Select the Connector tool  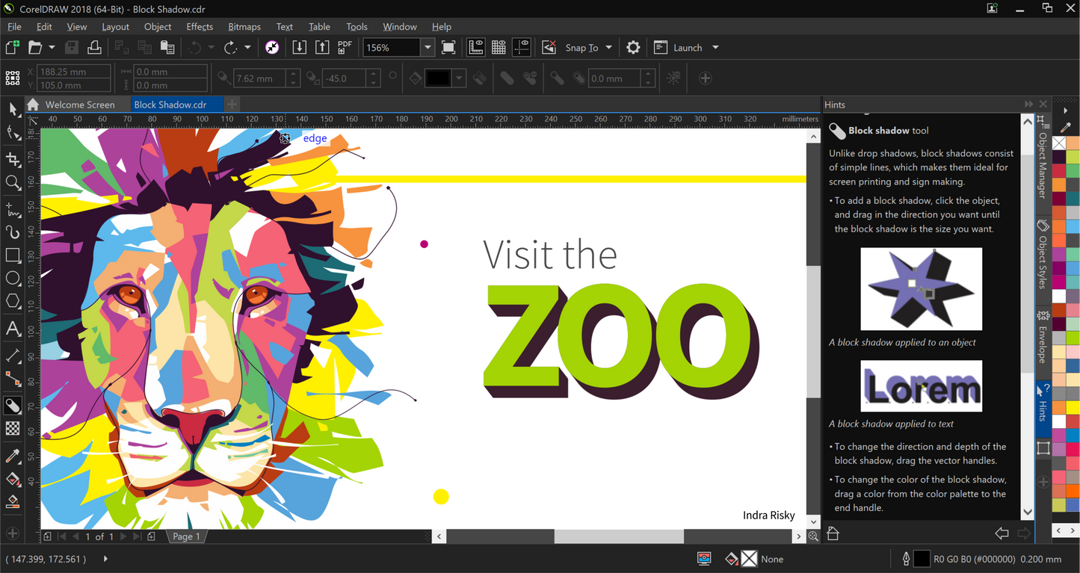[x=13, y=379]
